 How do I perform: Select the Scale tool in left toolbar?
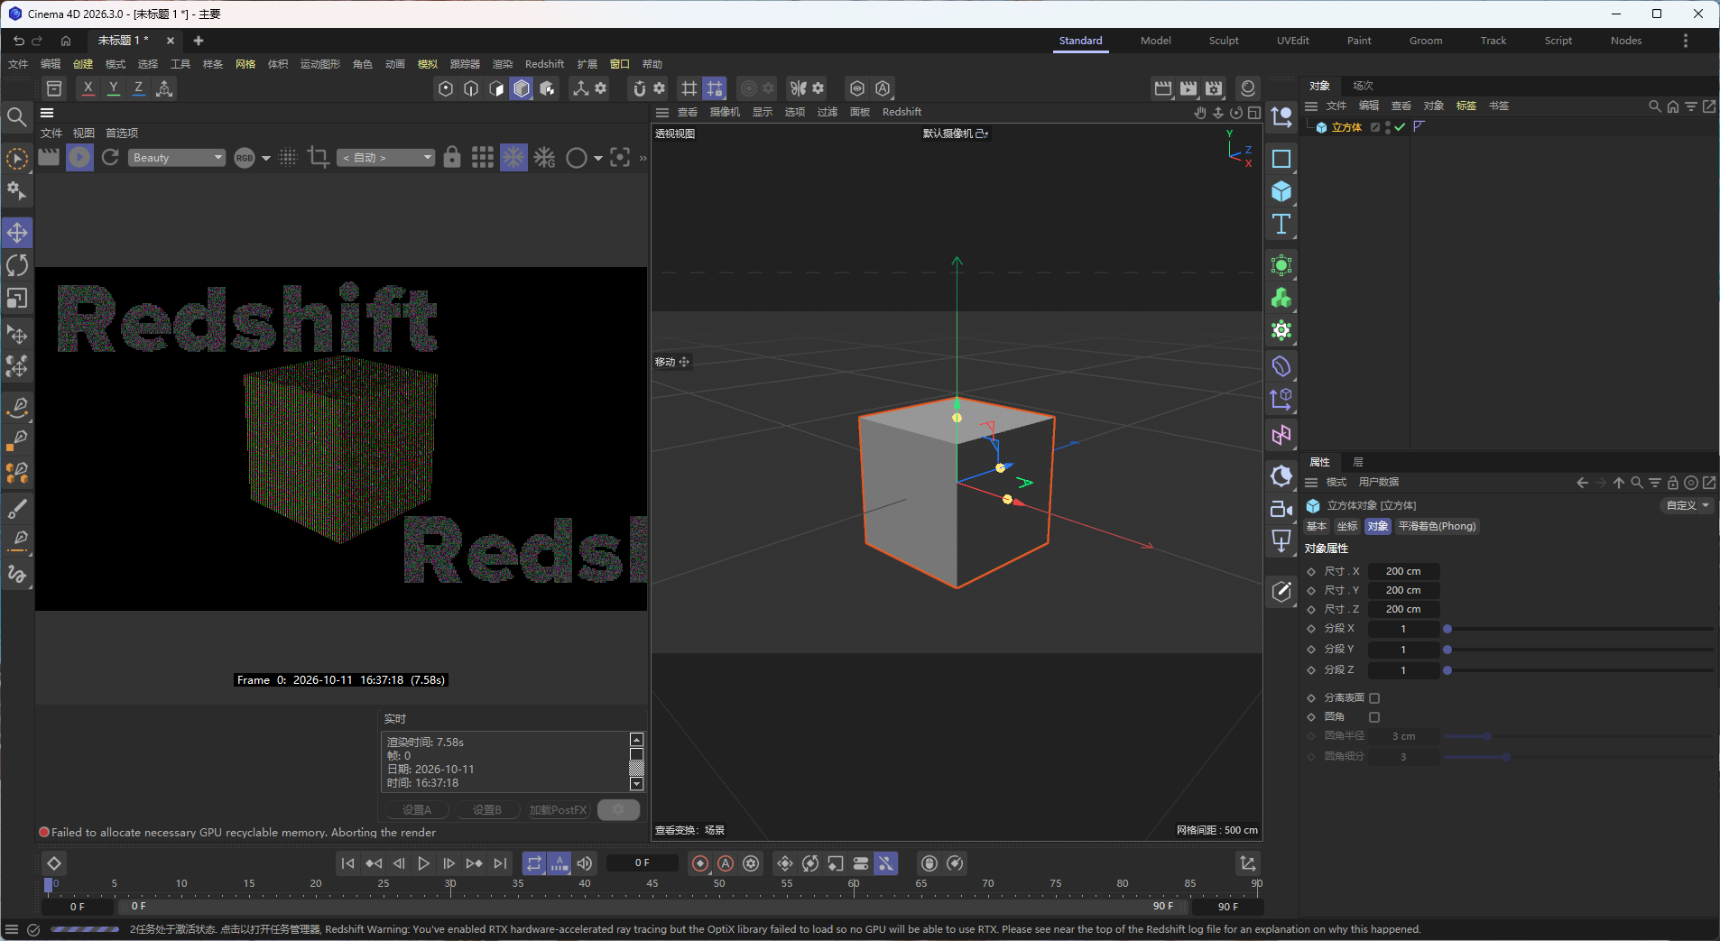point(17,298)
